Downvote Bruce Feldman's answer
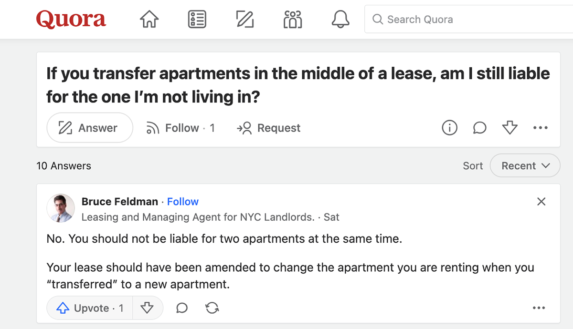 [148, 308]
